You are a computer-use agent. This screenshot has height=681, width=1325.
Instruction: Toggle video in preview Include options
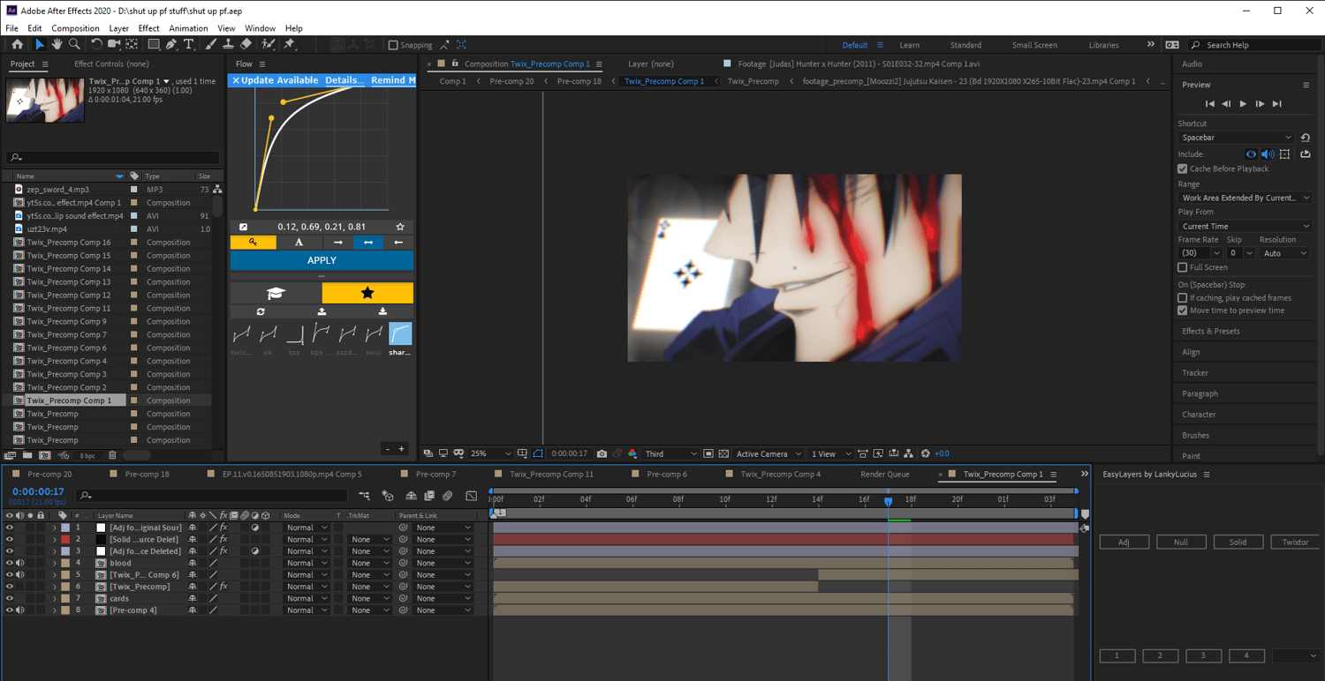[1252, 154]
